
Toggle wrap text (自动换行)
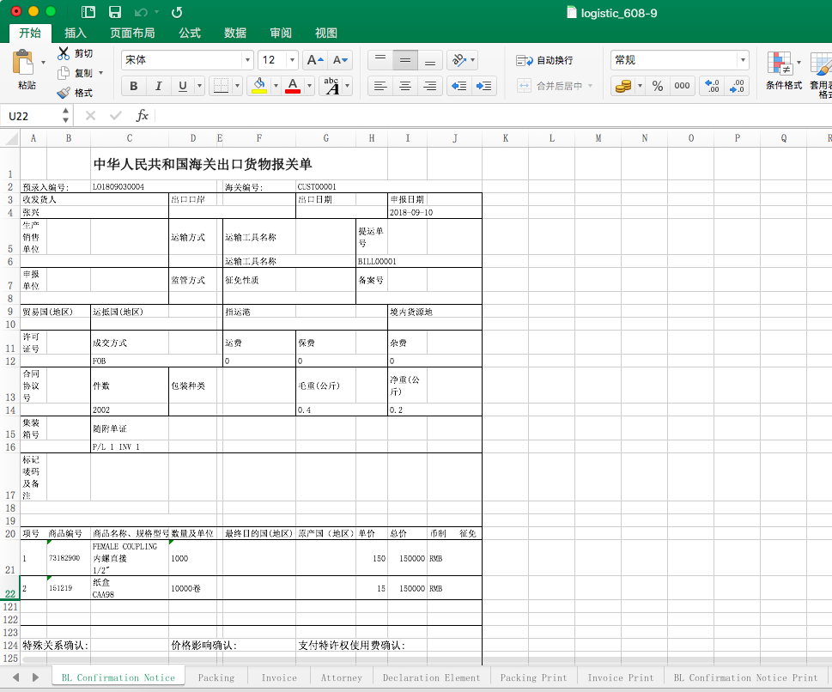(x=544, y=60)
